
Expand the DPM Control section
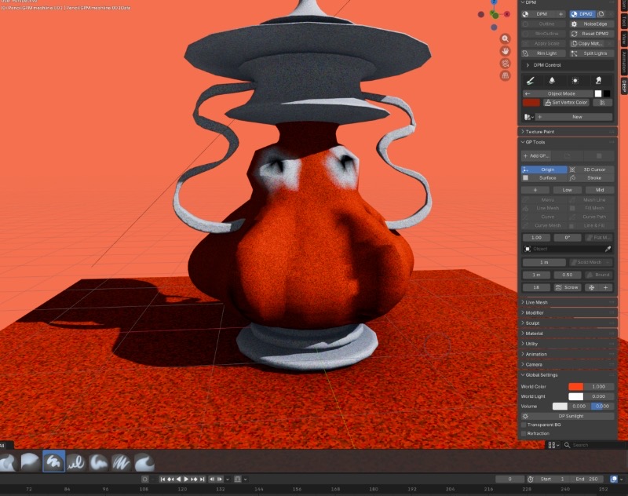coord(567,65)
